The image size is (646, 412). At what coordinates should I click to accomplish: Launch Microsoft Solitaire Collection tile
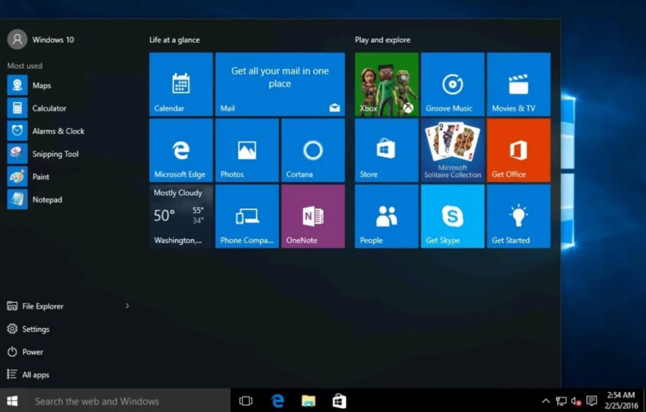(452, 151)
